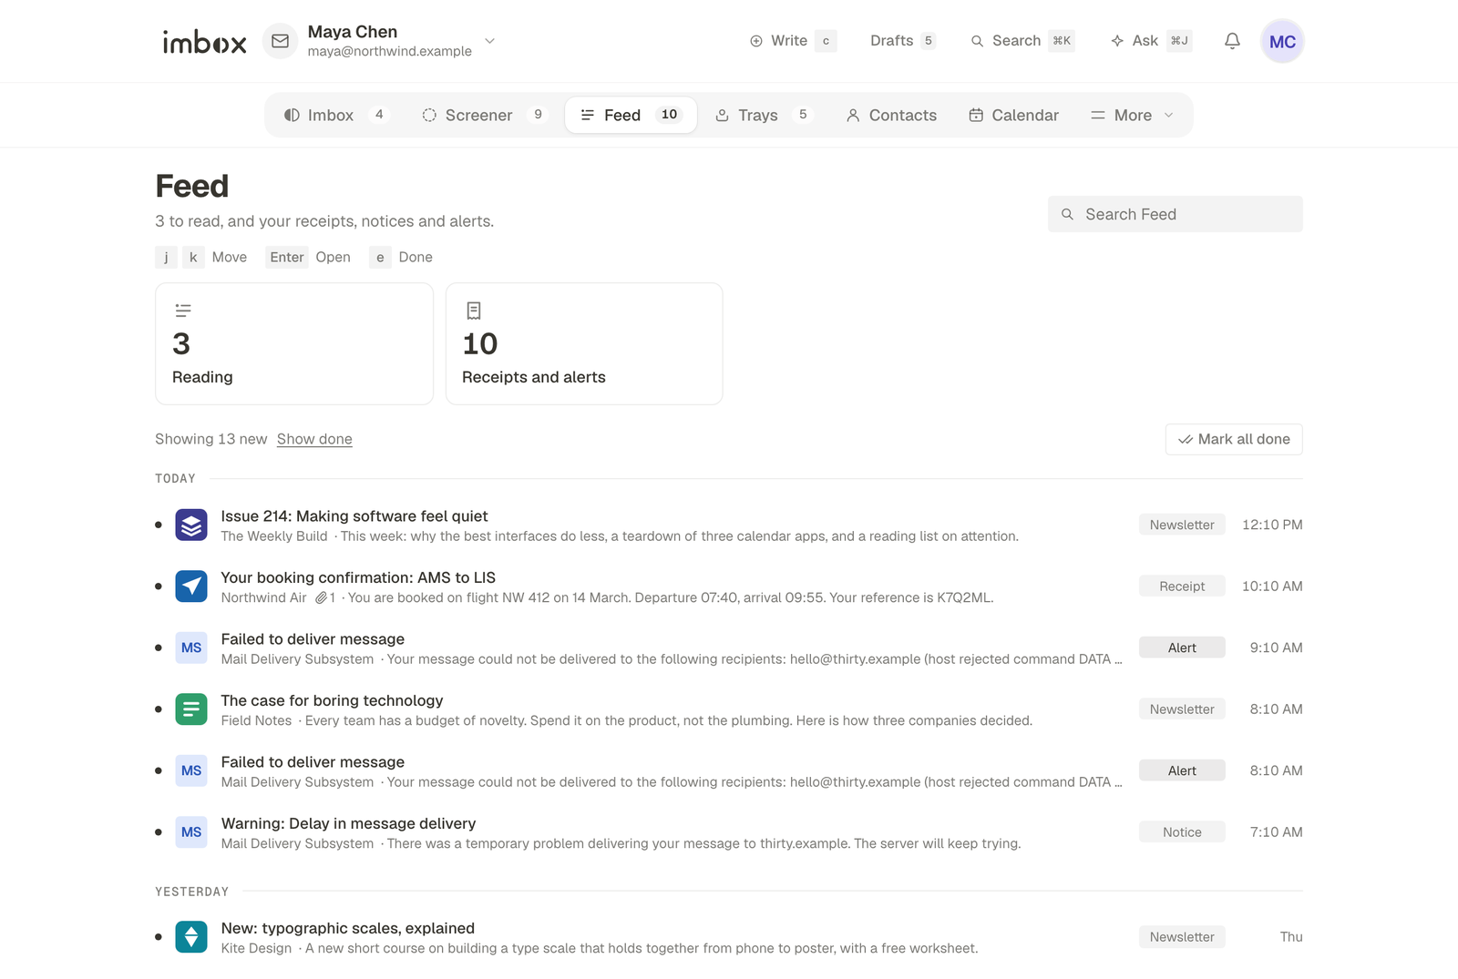Screen dimensions: 1458x979
Task: Open The case for boring technology
Action: point(729,709)
